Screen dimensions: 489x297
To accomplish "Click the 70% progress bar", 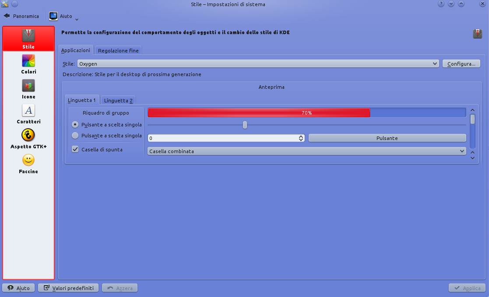I will click(307, 112).
